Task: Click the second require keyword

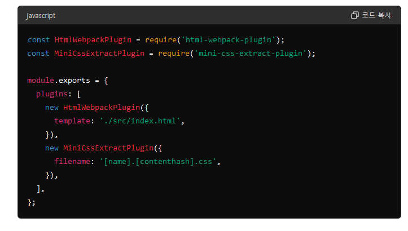Action: point(174,54)
